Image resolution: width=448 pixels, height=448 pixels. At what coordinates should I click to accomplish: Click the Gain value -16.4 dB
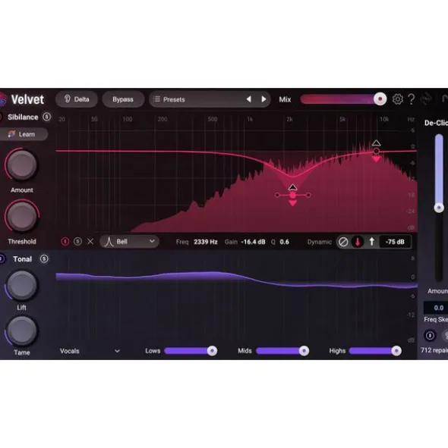253,242
